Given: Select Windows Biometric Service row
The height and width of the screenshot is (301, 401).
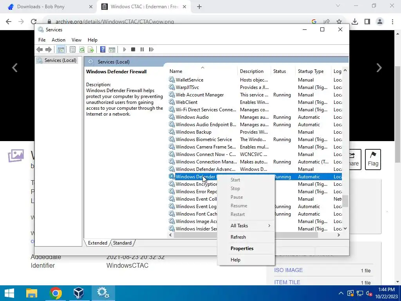Looking at the screenshot, I should (x=255, y=140).
